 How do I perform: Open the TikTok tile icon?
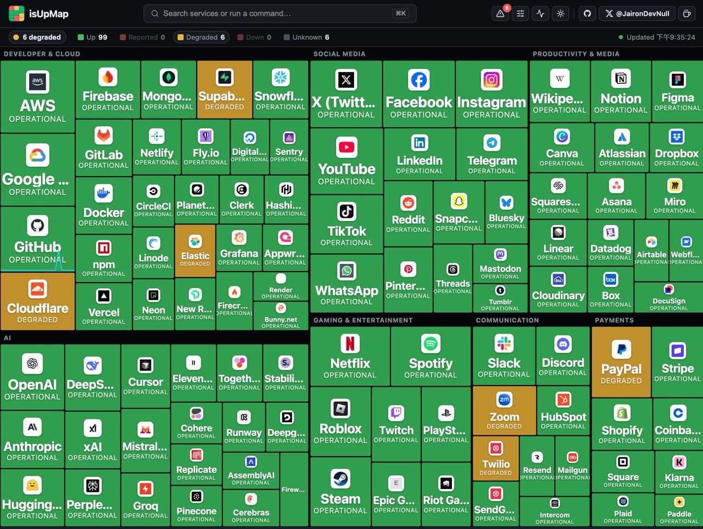[x=347, y=211]
